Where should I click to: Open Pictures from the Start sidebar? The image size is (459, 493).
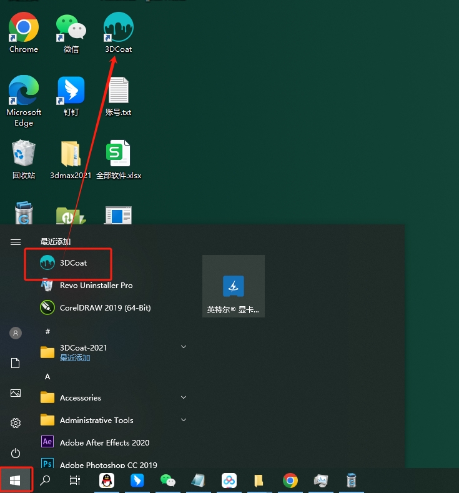click(x=16, y=393)
